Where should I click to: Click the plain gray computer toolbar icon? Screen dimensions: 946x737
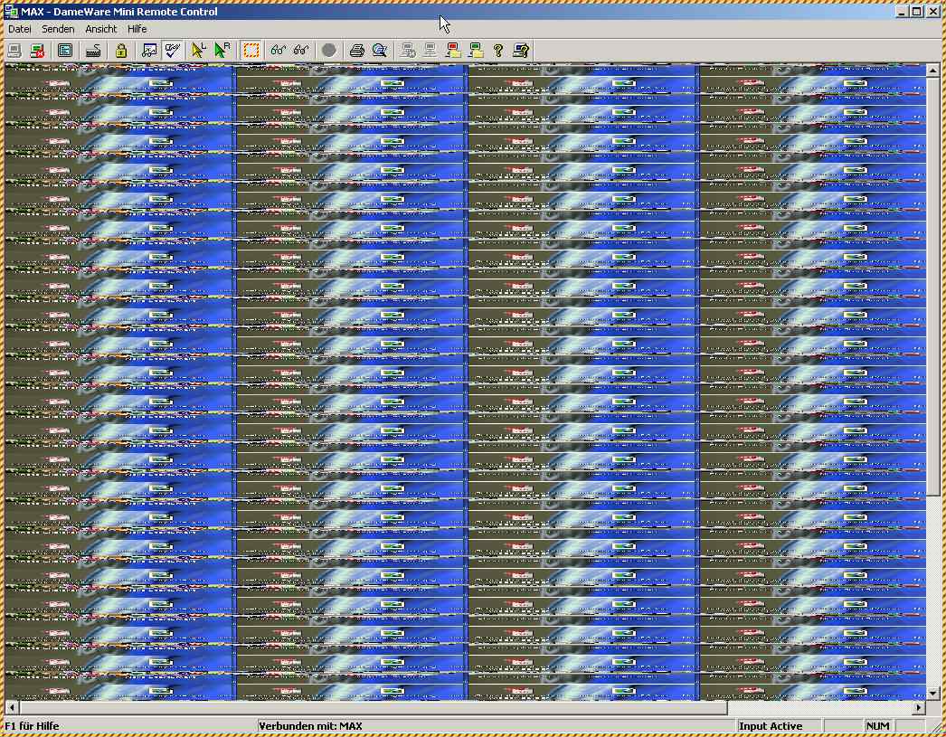(x=430, y=51)
